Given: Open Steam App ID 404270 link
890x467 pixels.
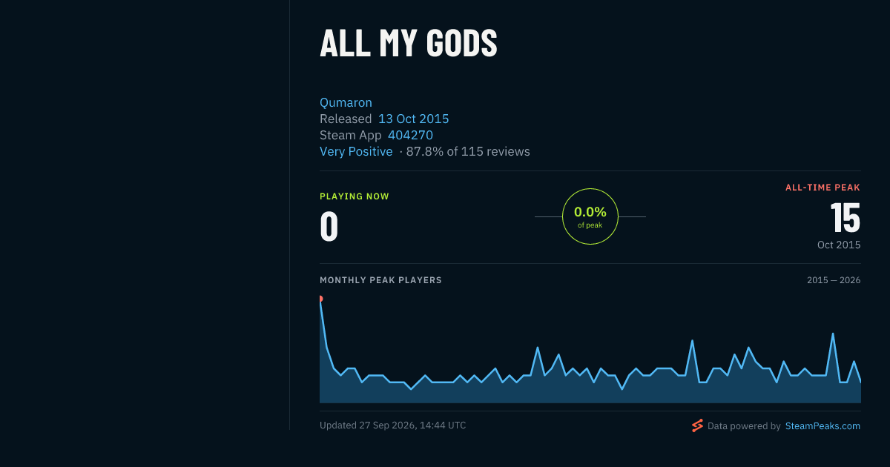Looking at the screenshot, I should pyautogui.click(x=410, y=135).
